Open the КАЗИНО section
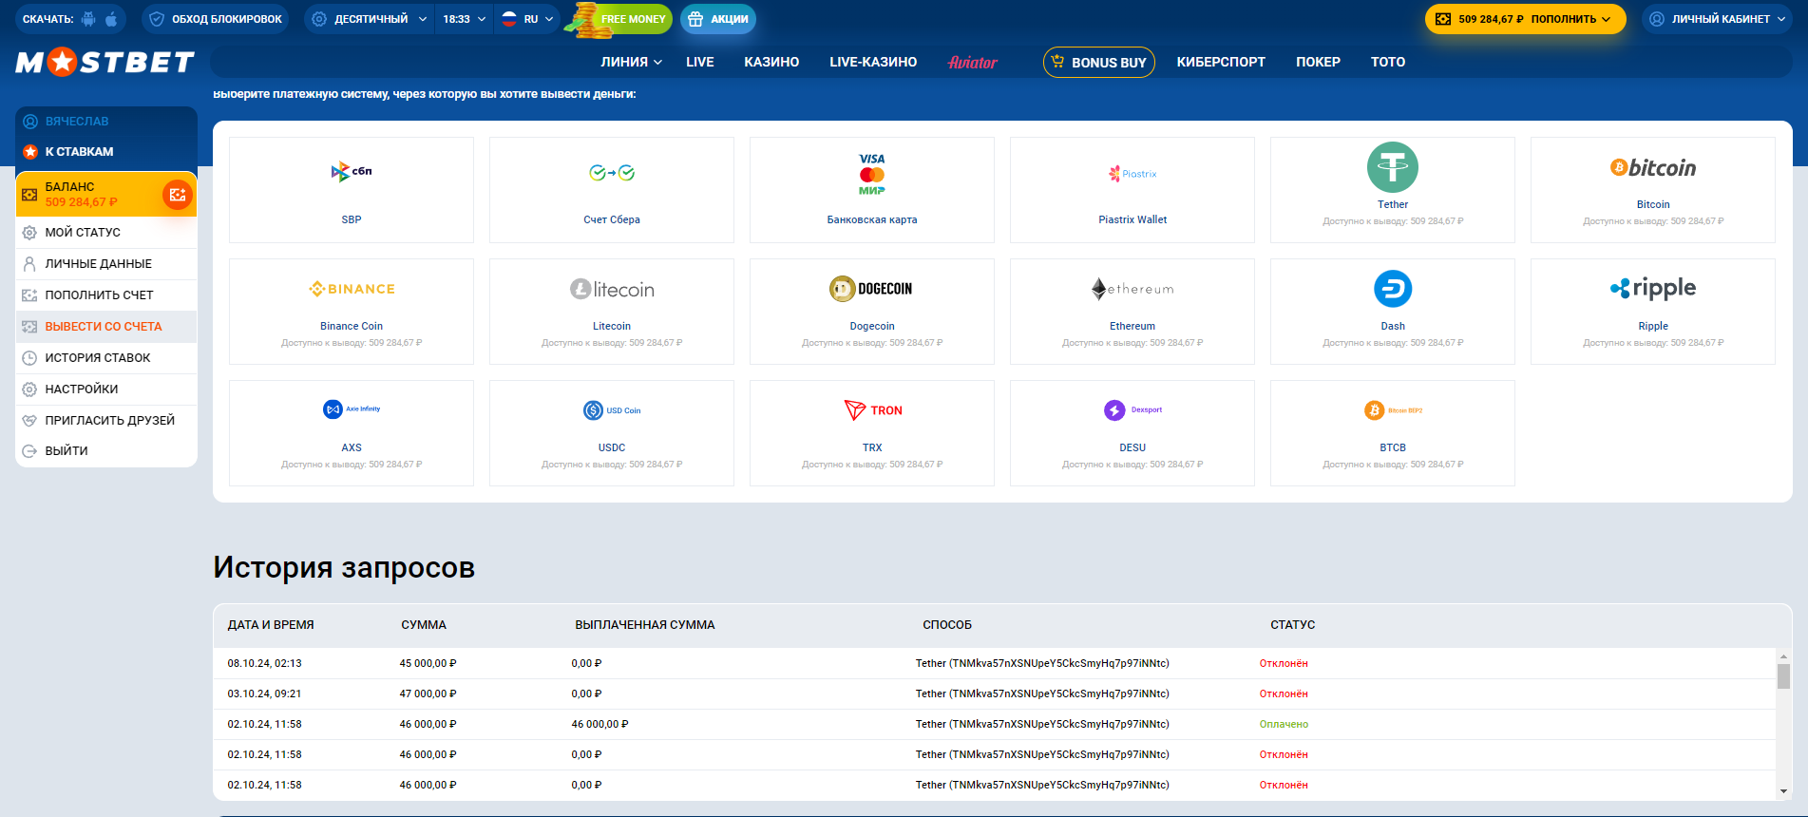Screen dimensions: 1808x817 pyautogui.click(x=771, y=62)
